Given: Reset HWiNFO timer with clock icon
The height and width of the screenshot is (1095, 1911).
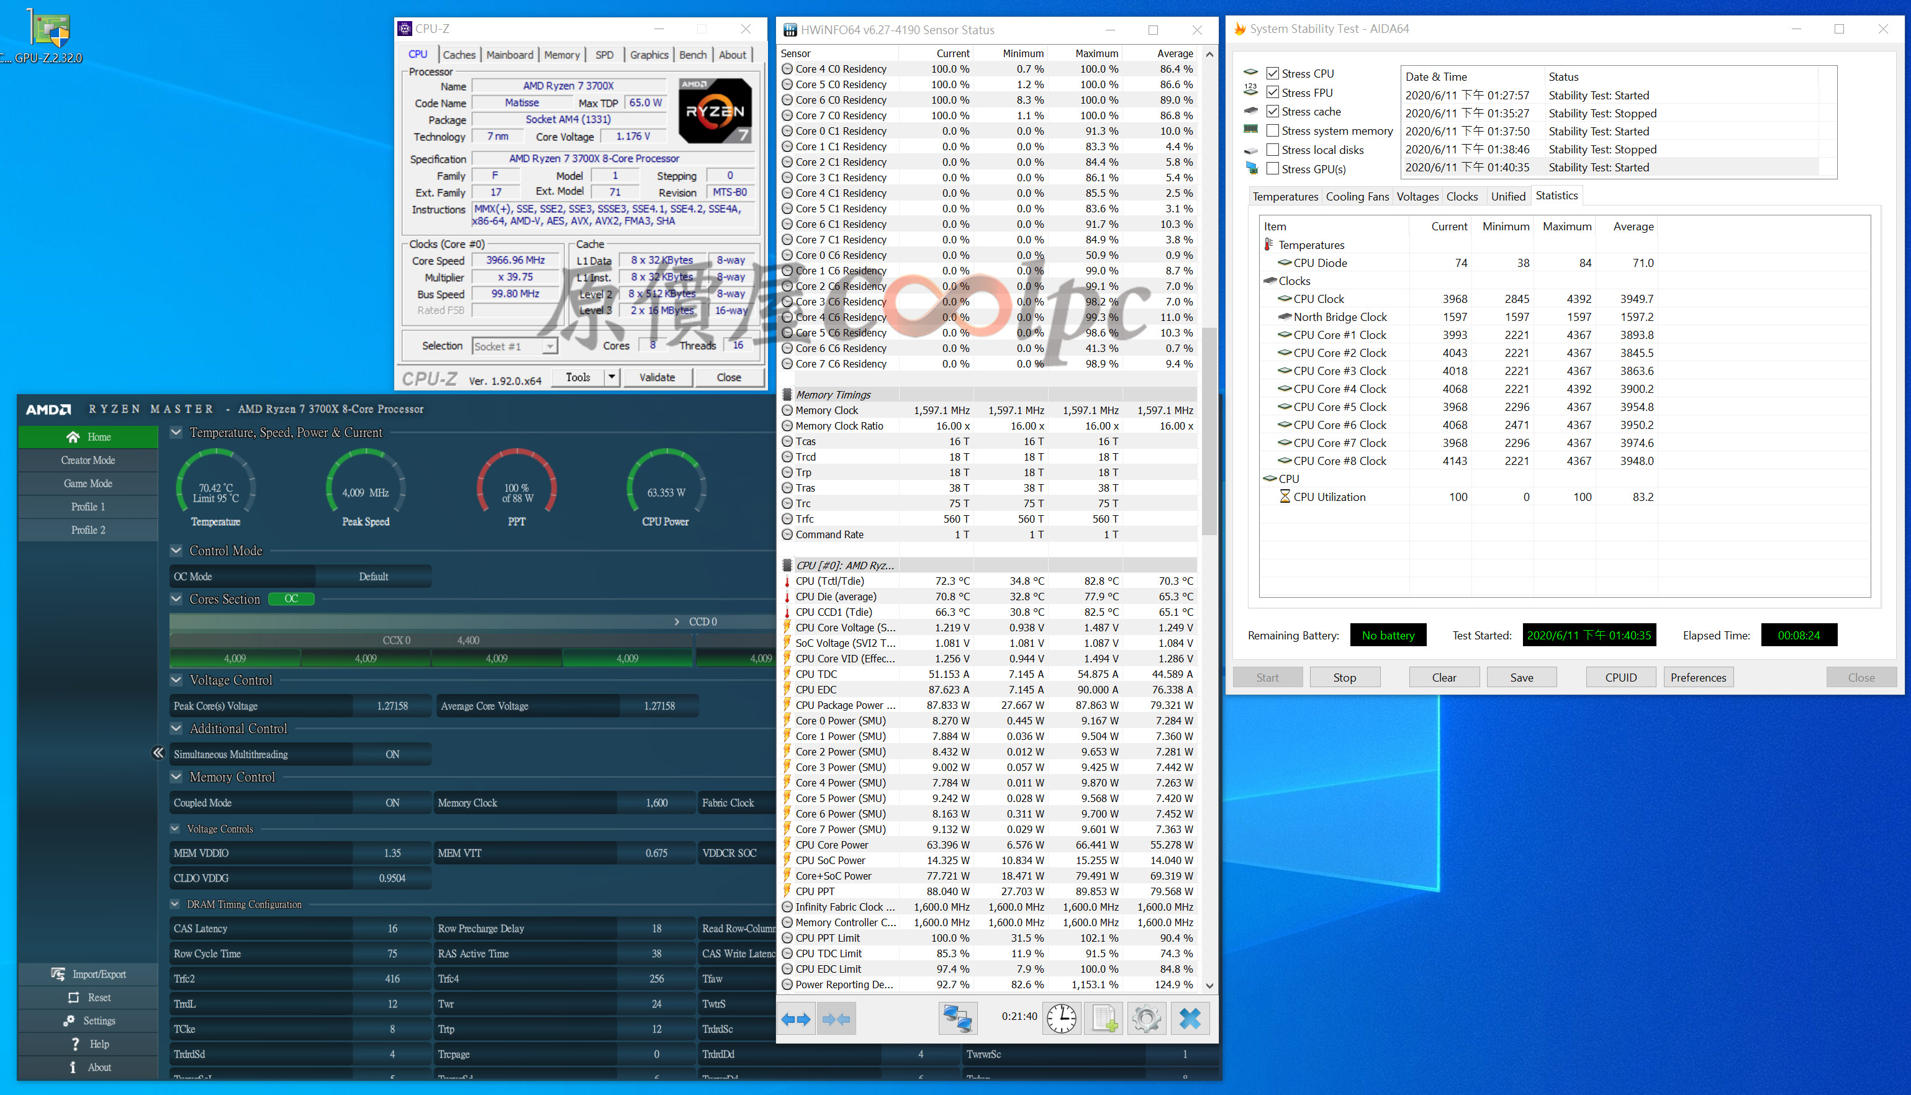Looking at the screenshot, I should coord(1061,1019).
